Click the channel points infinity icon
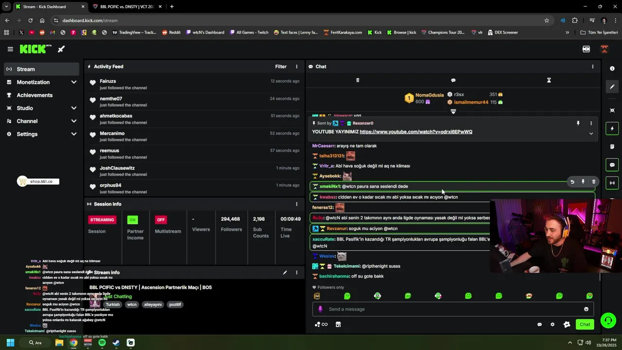Screen dimensions: 622x350 [321, 325]
